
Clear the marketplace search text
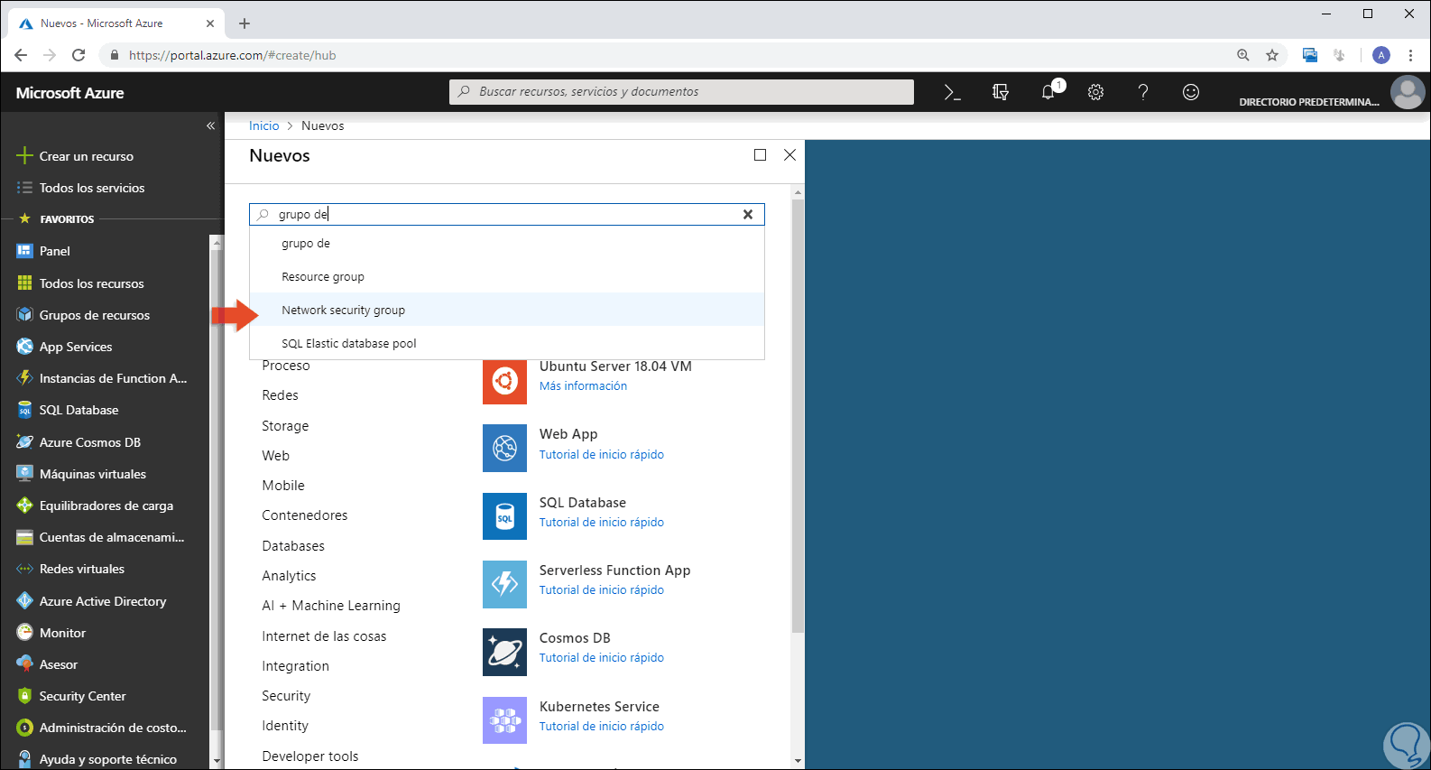pos(747,215)
